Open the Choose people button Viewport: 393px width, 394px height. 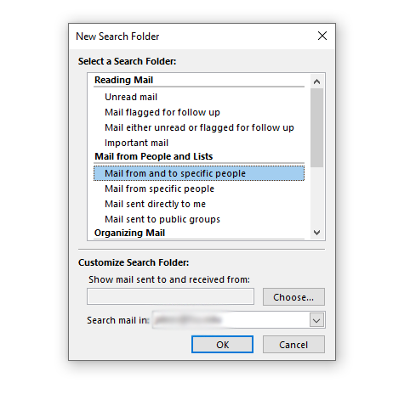(293, 297)
